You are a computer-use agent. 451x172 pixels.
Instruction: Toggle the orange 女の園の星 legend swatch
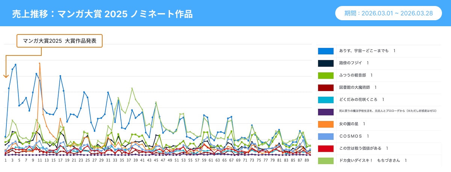click(x=325, y=124)
